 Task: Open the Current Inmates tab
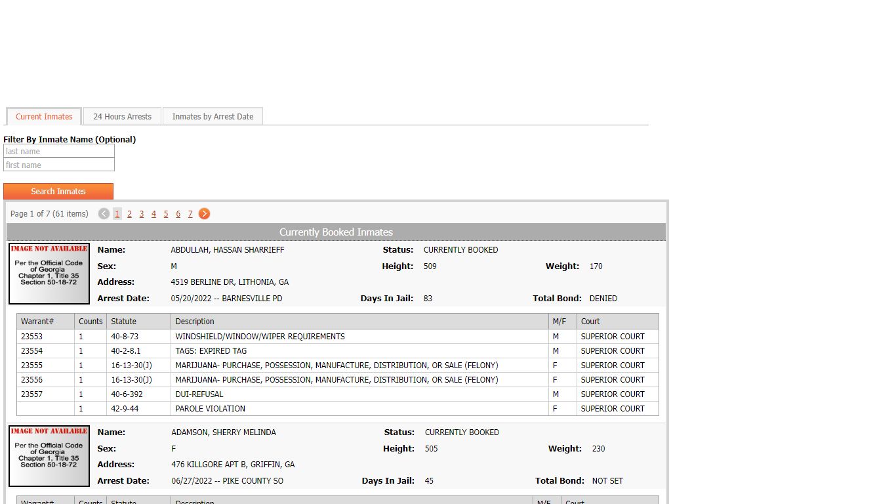[44, 117]
